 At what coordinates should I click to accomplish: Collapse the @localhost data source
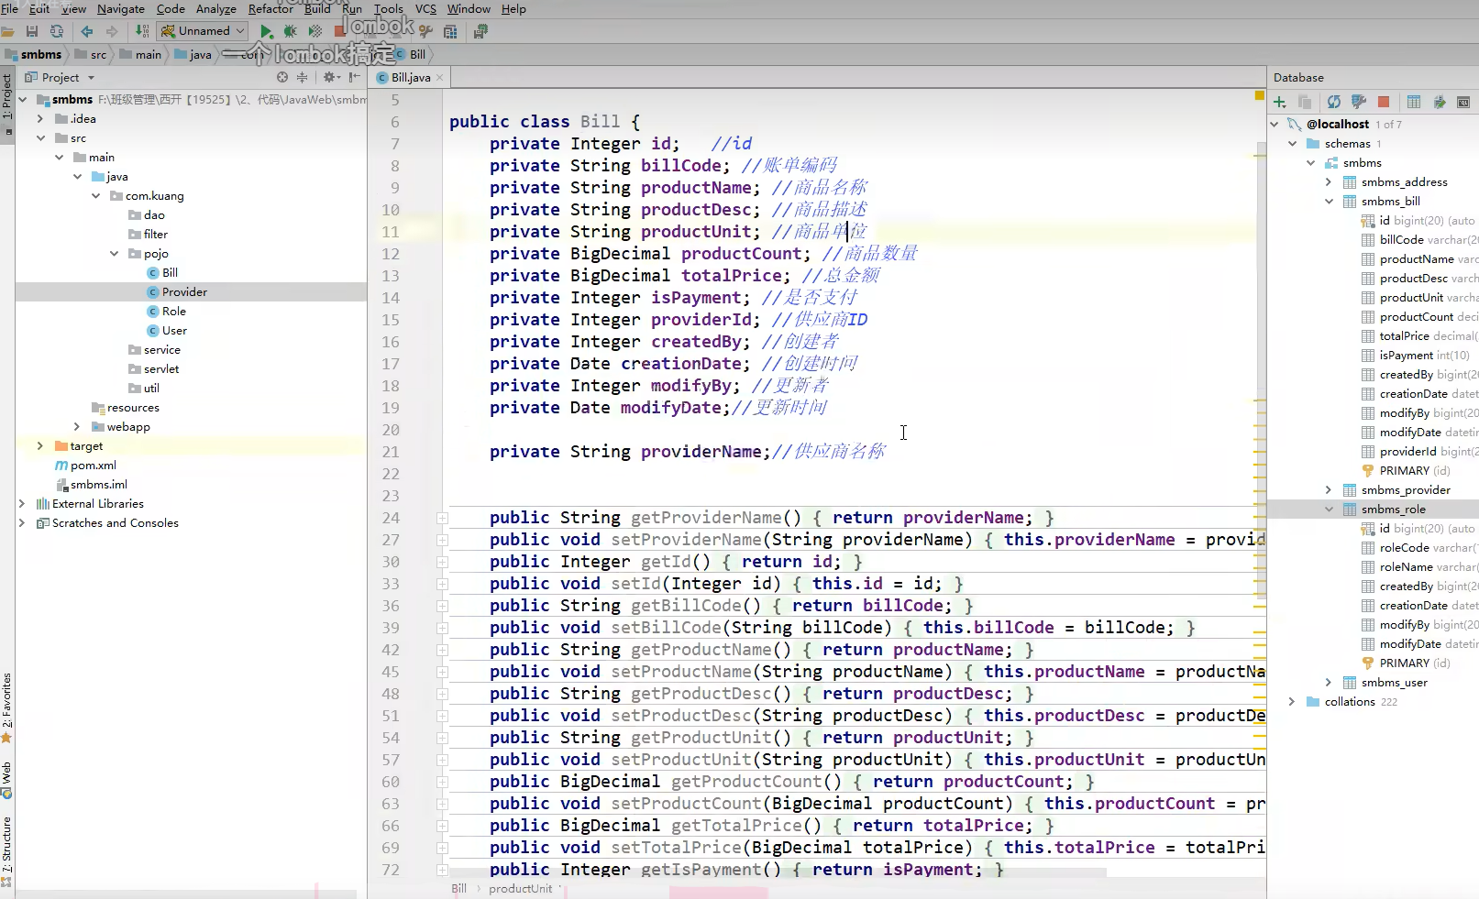[1274, 124]
